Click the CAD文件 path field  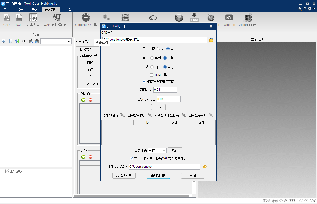[154, 40]
